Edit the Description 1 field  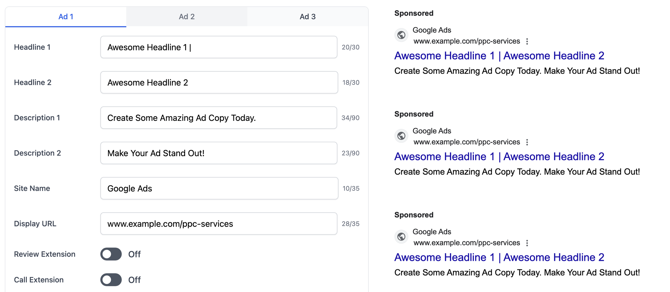point(219,118)
